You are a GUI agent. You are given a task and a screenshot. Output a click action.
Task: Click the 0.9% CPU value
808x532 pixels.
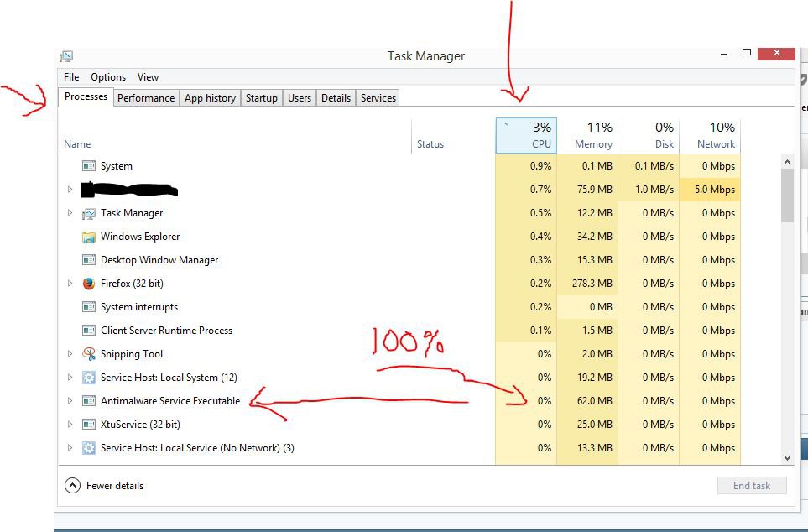(540, 166)
